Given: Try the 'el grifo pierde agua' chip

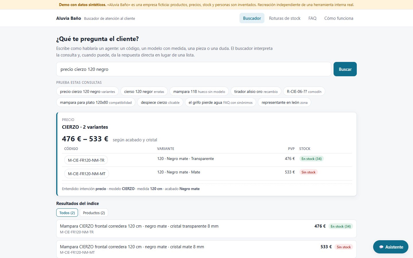Looking at the screenshot, I should 221,102.
